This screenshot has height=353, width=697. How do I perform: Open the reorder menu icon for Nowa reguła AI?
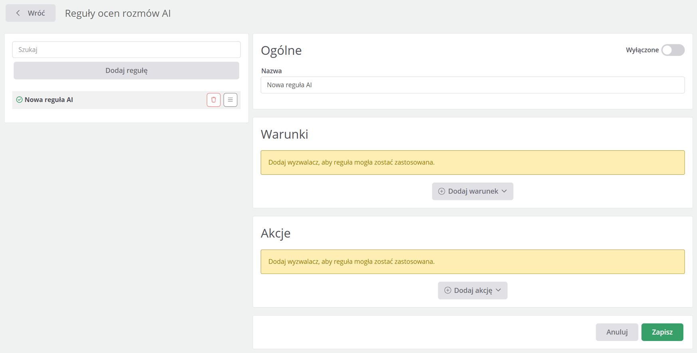pyautogui.click(x=230, y=100)
